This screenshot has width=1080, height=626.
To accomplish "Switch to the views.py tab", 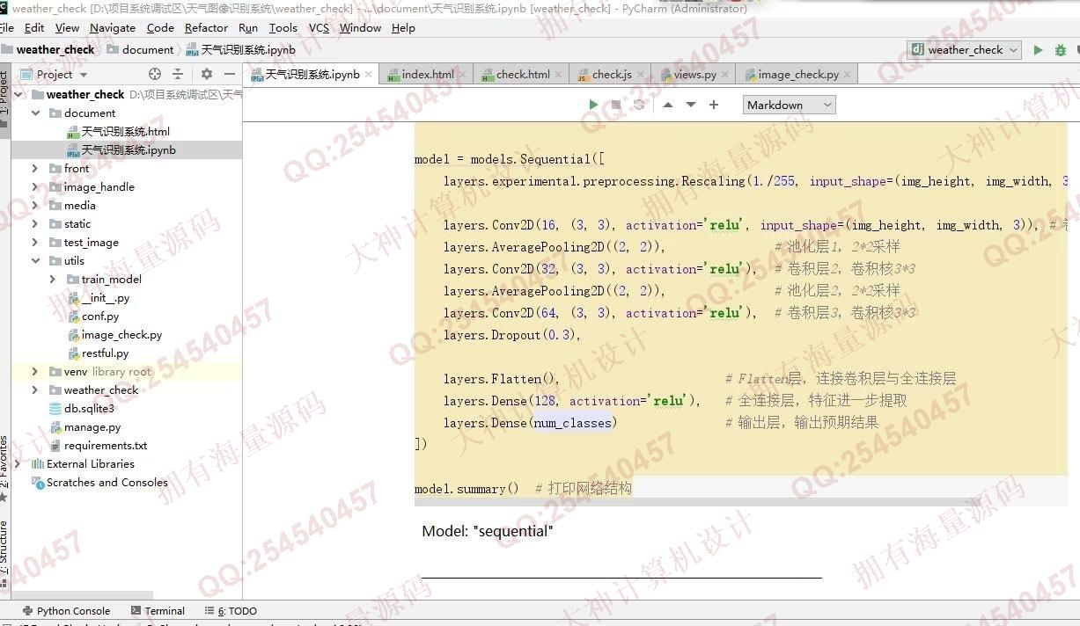I will click(x=694, y=75).
